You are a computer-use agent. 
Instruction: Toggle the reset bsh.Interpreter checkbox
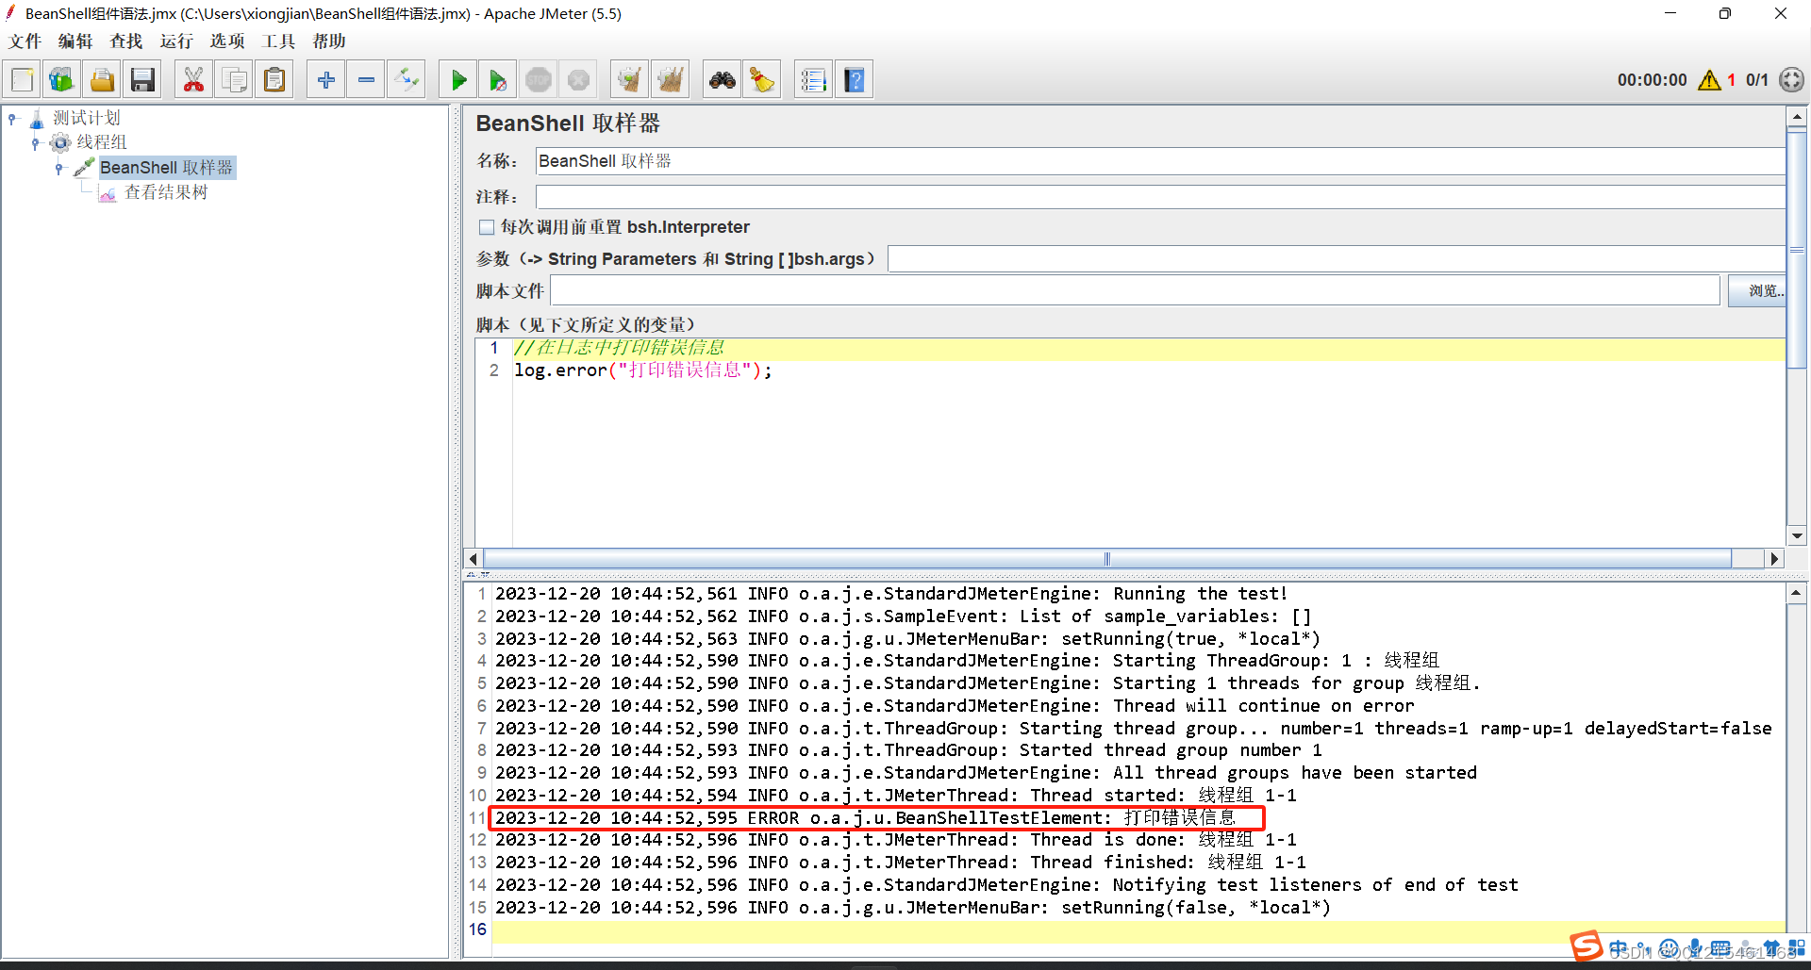pyautogui.click(x=487, y=227)
